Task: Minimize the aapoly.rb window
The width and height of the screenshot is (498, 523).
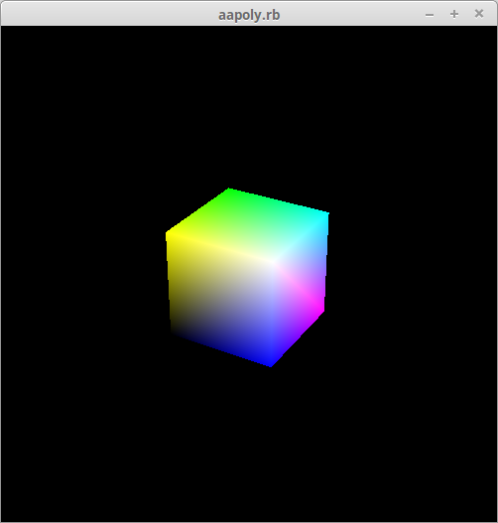Action: pyautogui.click(x=430, y=15)
